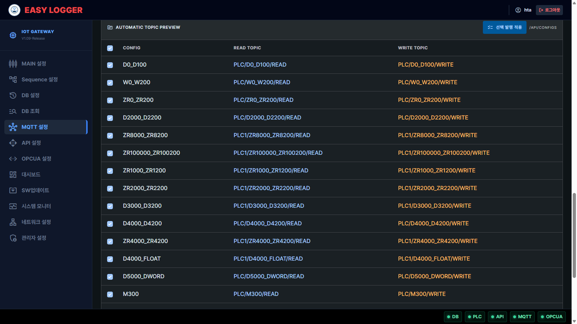
Task: Click the PLC/M300/READ topic text
Action: click(256, 294)
